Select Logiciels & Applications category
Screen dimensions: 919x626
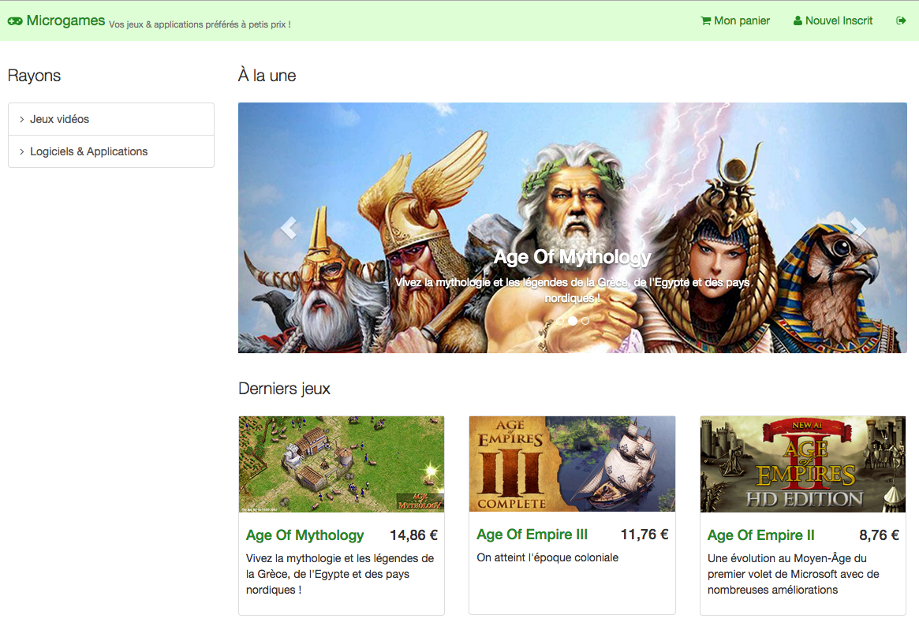[x=111, y=151]
